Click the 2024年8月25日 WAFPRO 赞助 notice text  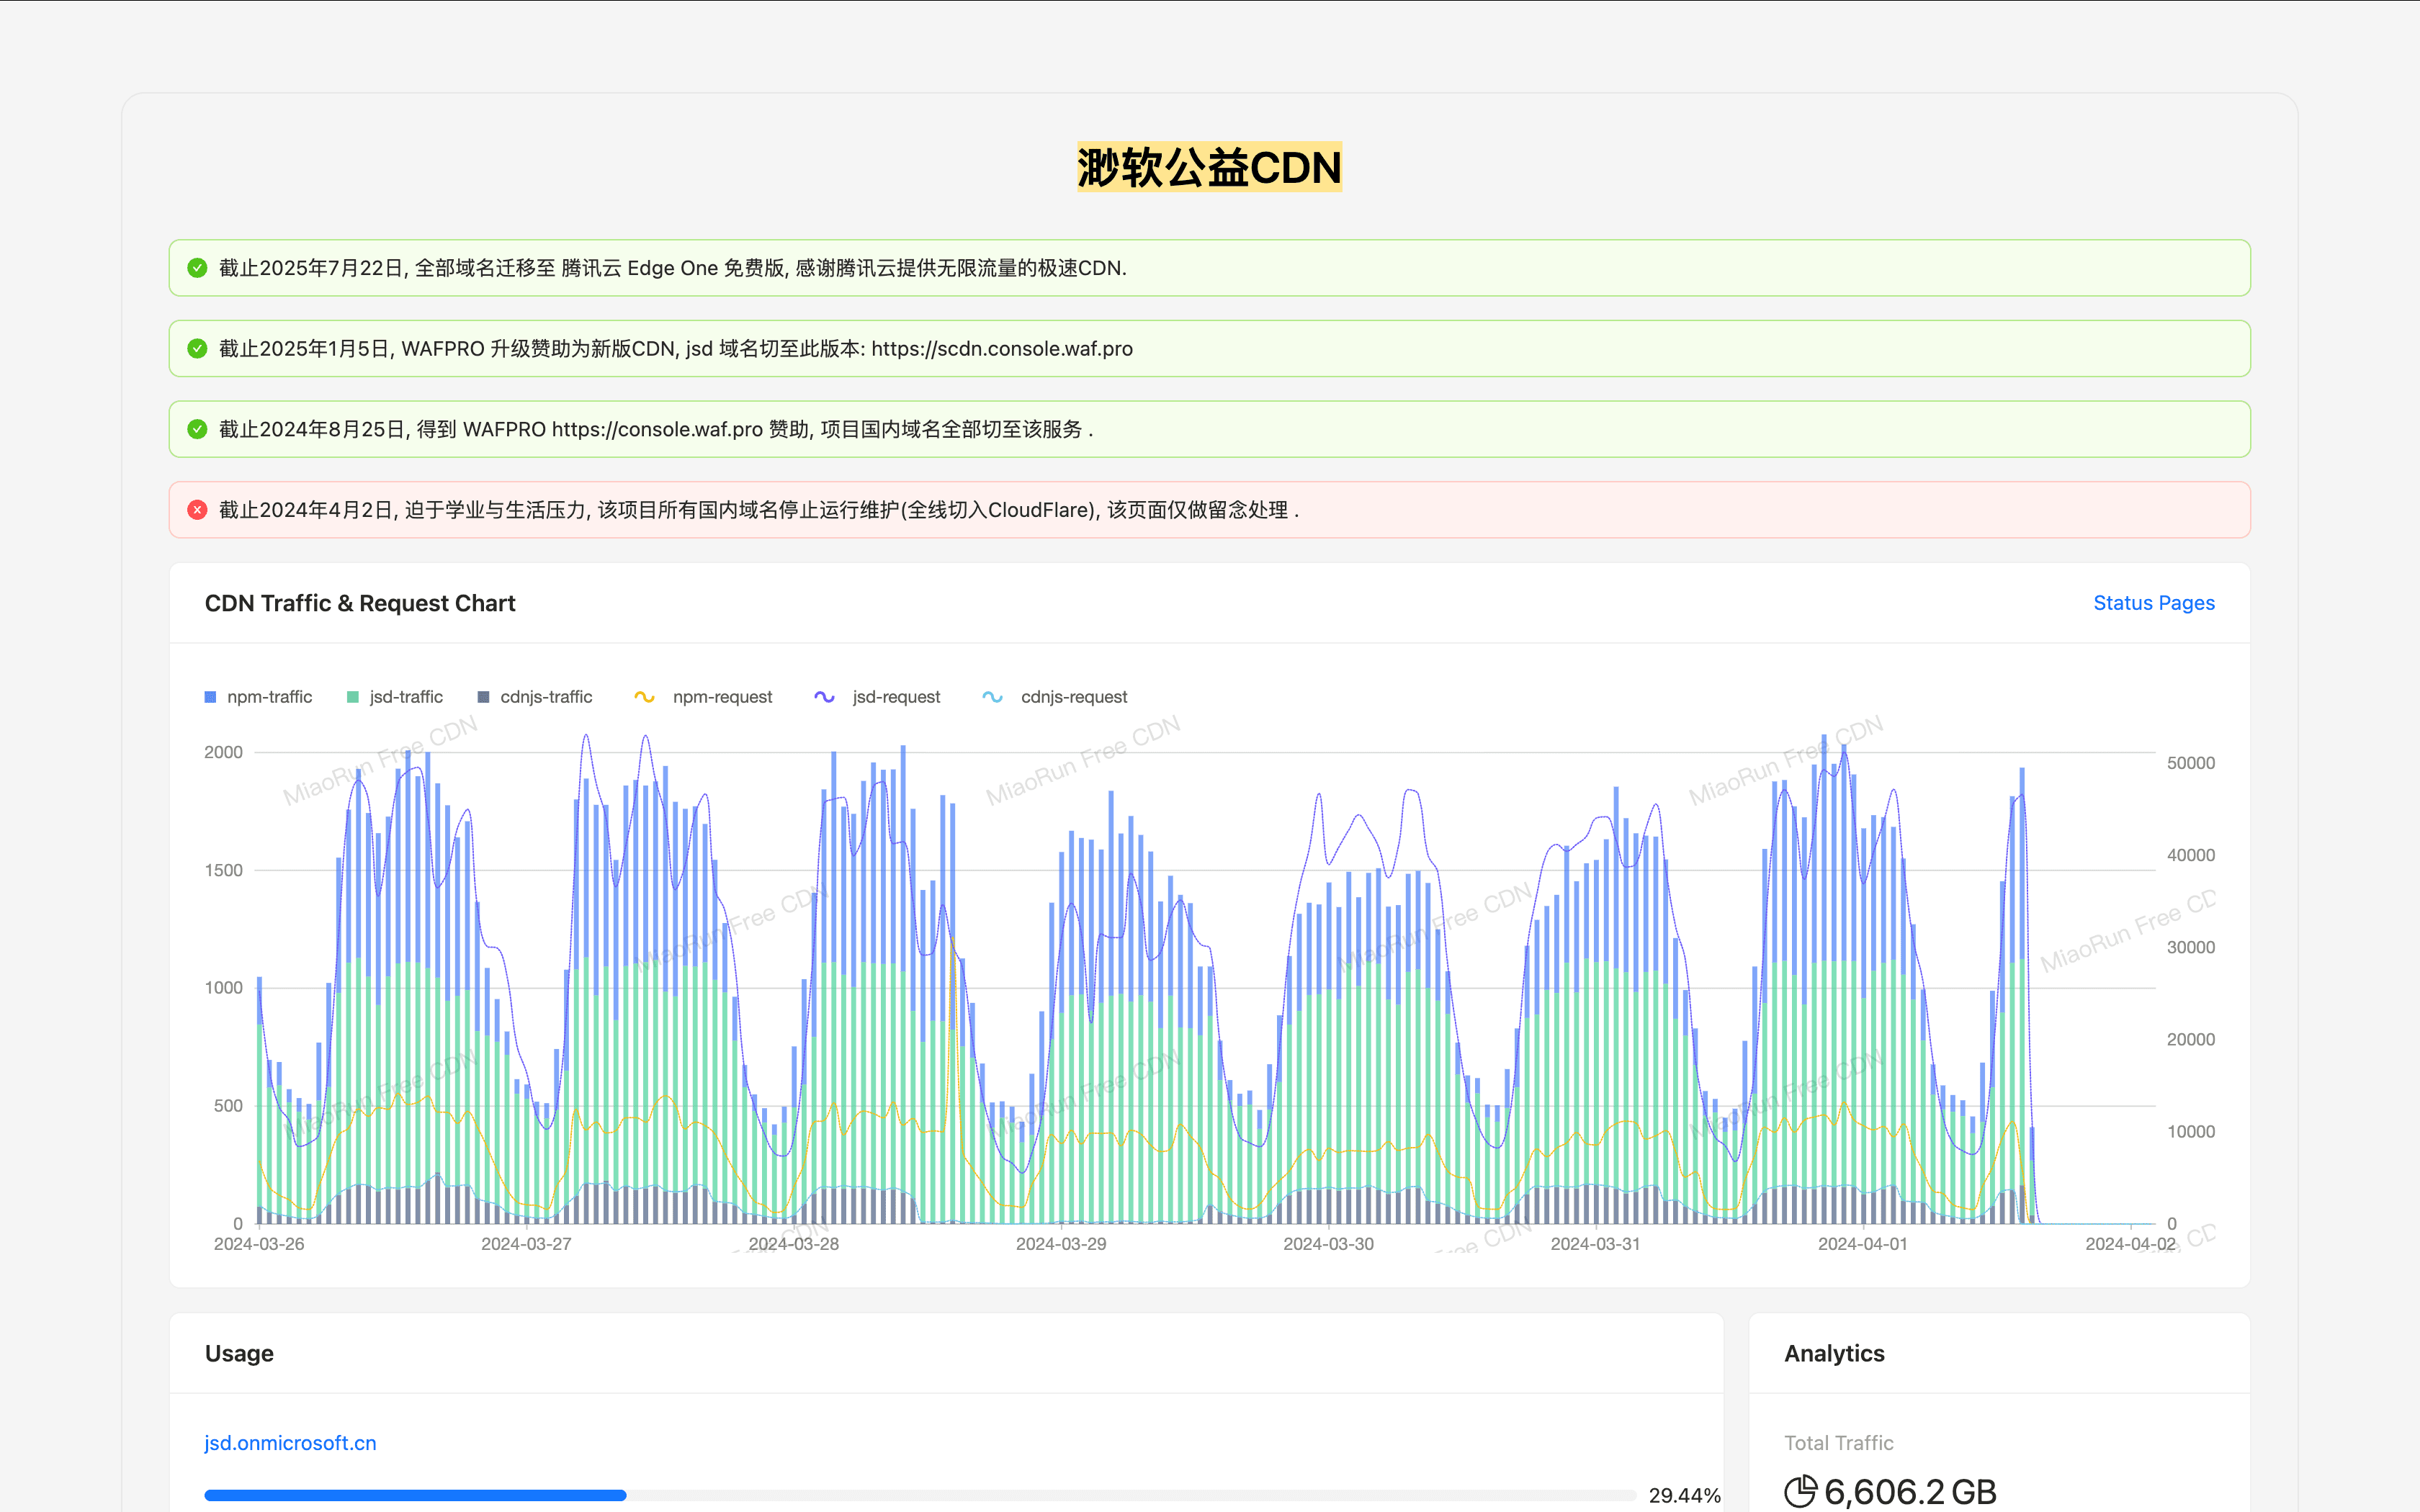point(656,429)
